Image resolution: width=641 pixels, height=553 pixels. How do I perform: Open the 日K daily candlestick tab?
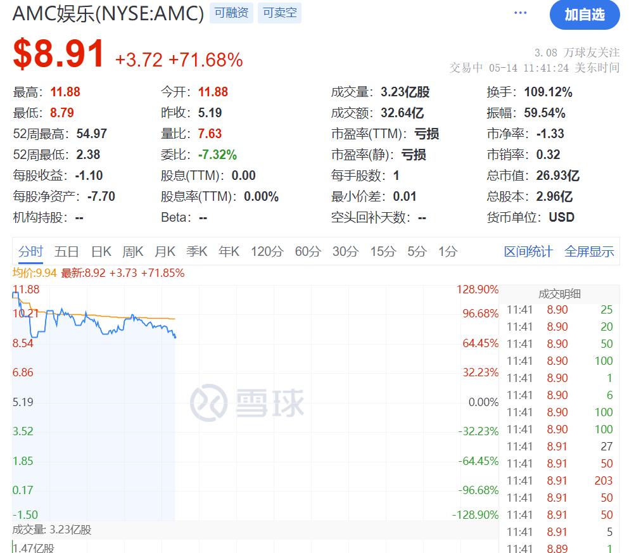coord(101,251)
